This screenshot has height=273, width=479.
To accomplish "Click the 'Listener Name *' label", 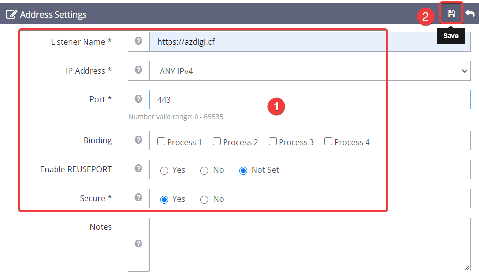I will point(81,42).
